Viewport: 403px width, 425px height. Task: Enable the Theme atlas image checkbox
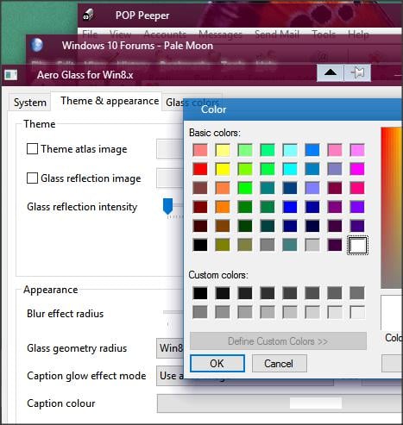32,149
